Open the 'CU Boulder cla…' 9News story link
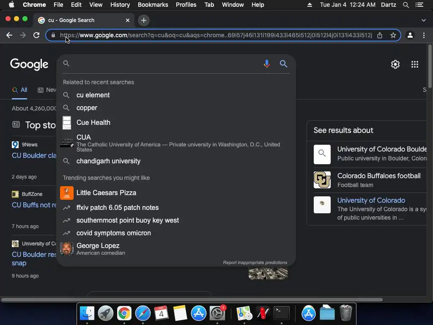Viewport: 433px width, 325px height. tap(34, 156)
